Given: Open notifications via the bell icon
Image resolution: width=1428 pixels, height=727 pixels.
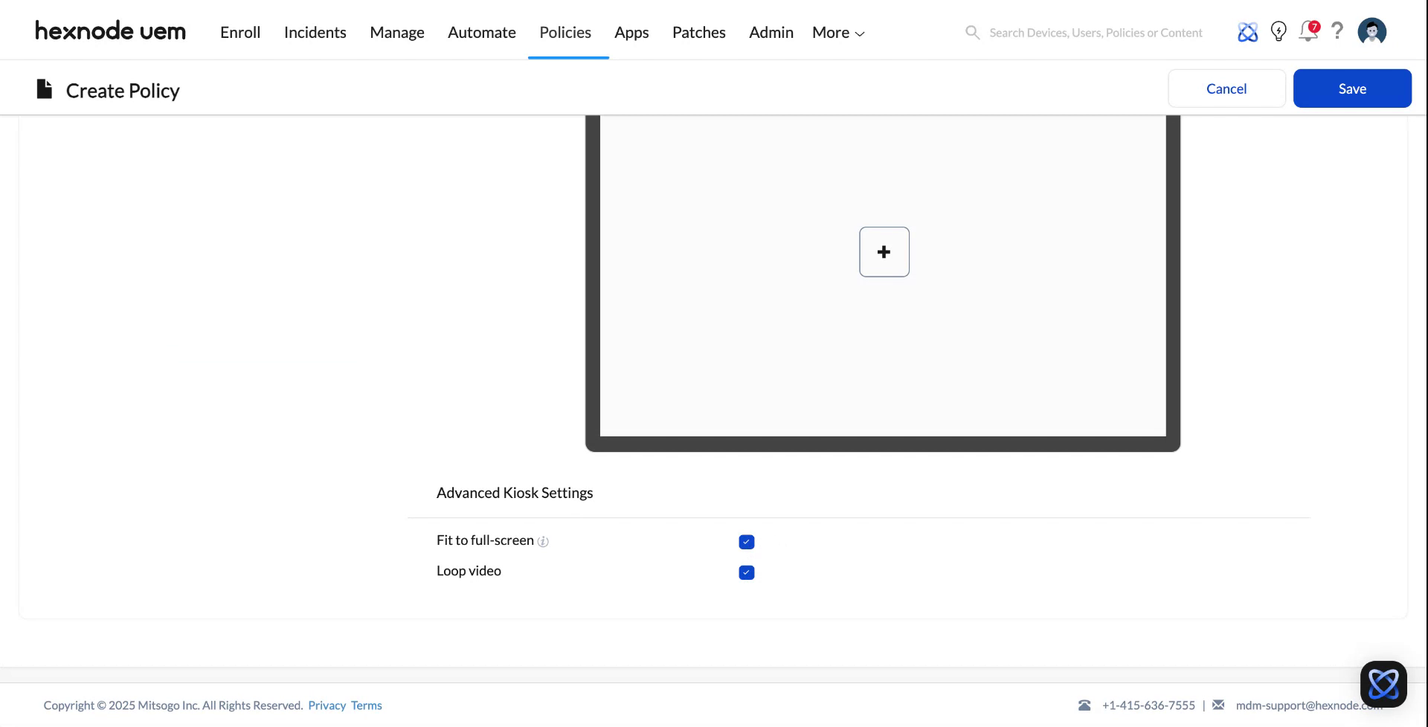Looking at the screenshot, I should point(1308,32).
